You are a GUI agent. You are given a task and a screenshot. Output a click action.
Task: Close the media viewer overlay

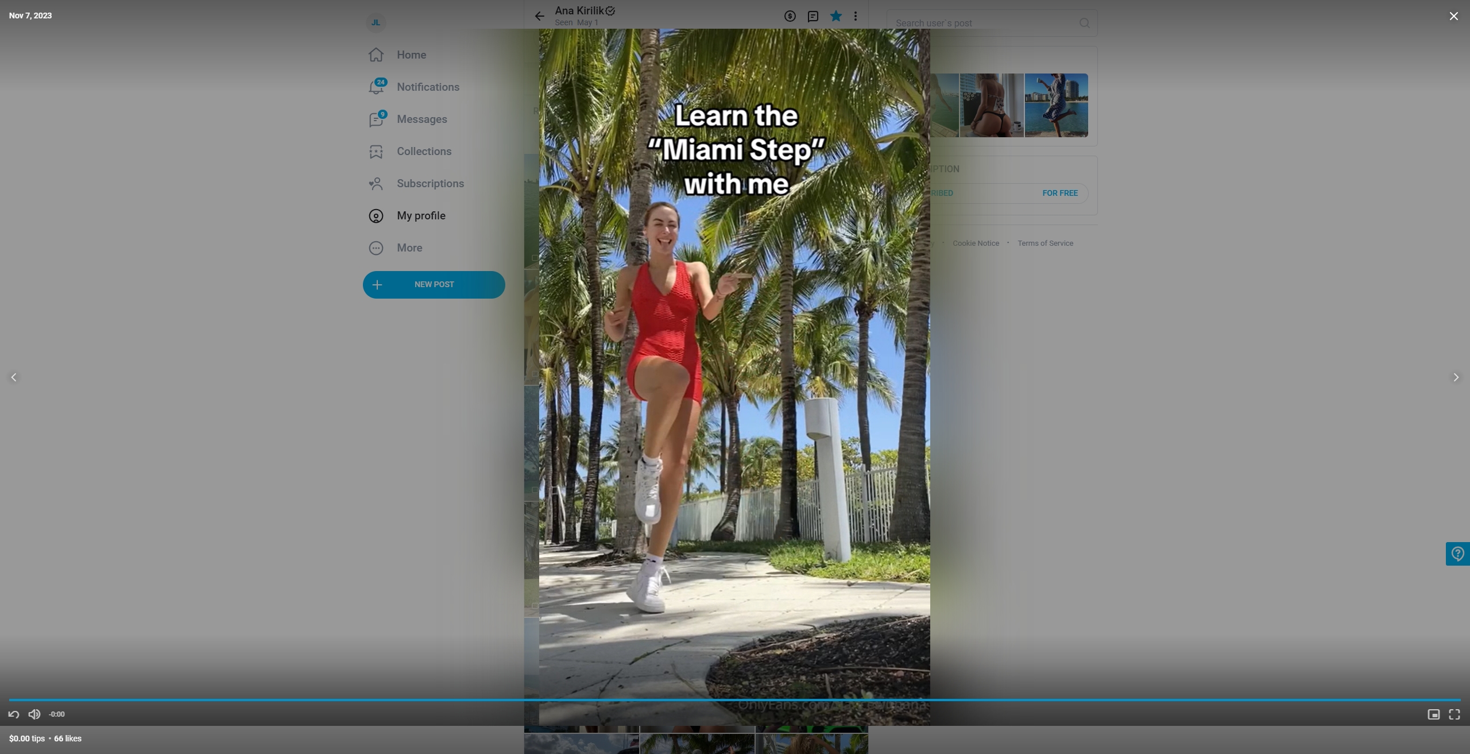tap(1453, 16)
